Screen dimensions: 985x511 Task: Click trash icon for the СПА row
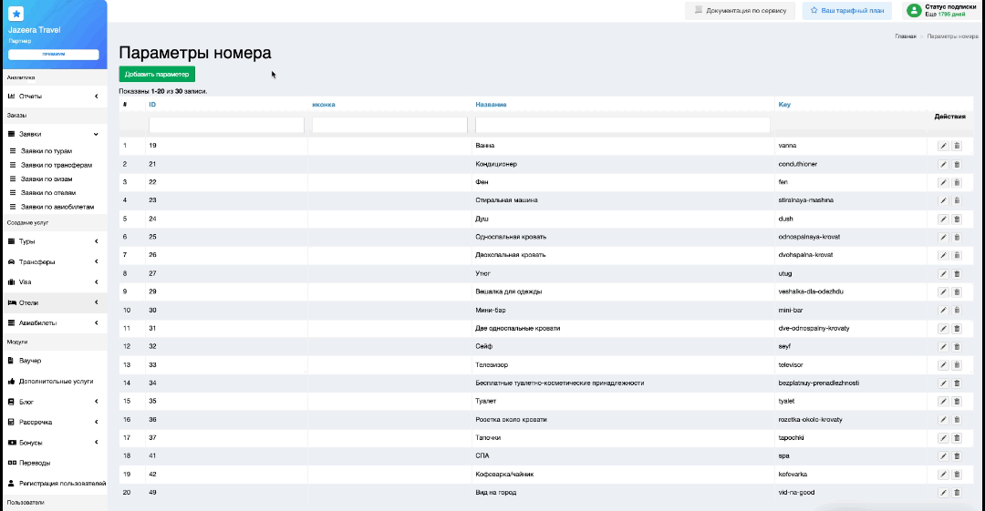click(x=957, y=455)
